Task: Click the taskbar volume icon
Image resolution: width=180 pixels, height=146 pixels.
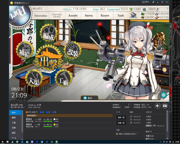Action: point(167,142)
